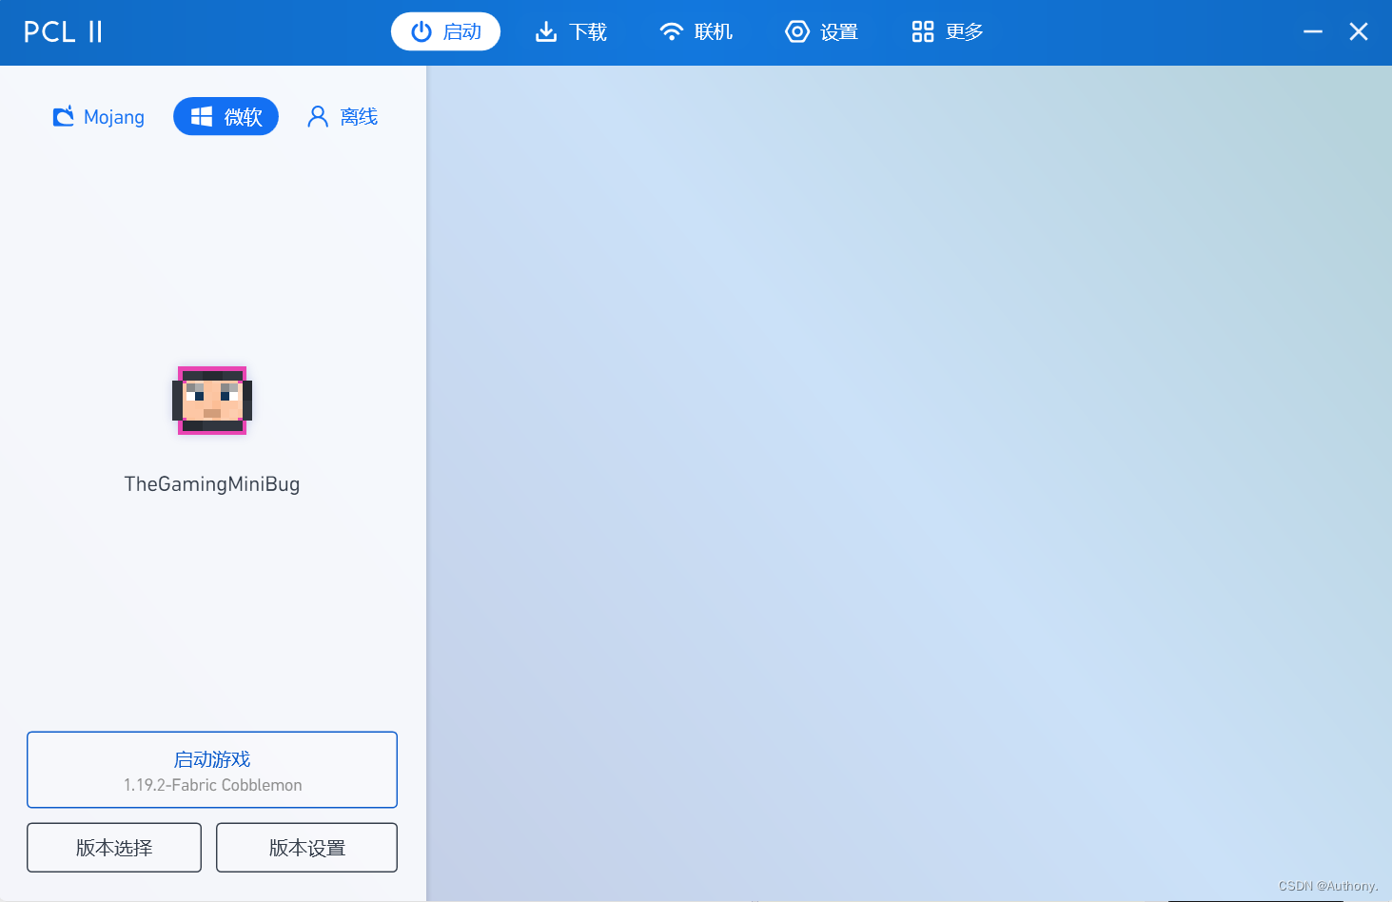Open 版本设置 version settings
1392x902 pixels.
[x=306, y=848]
